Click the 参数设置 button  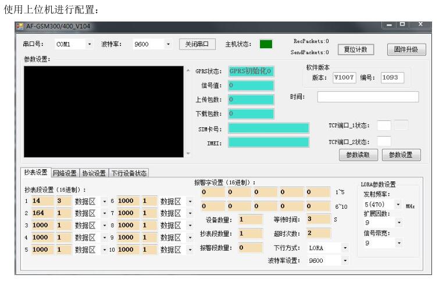tap(401, 155)
